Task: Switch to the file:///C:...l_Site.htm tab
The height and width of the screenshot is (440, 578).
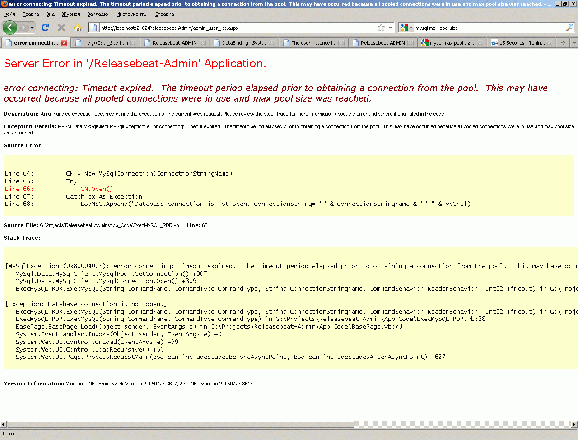Action: pyautogui.click(x=105, y=43)
